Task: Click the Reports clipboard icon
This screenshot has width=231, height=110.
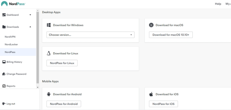Action: tap(4, 86)
